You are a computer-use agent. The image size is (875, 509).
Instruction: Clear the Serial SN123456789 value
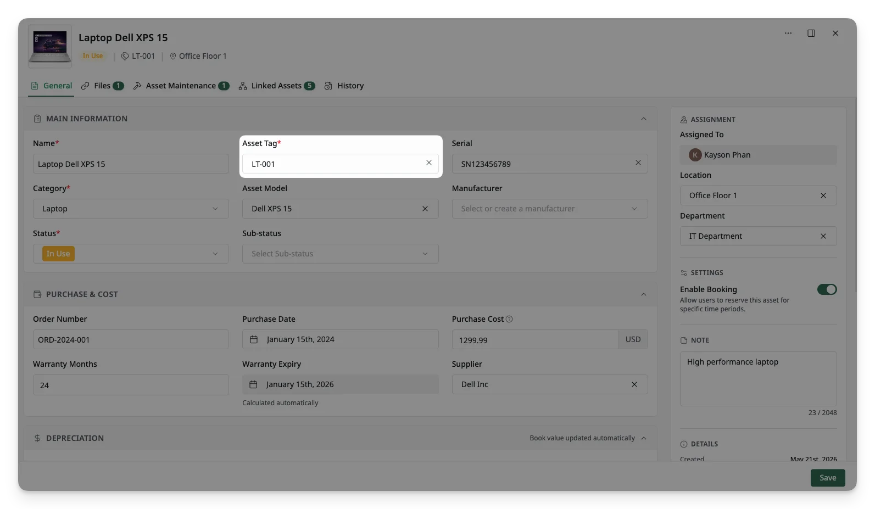point(638,163)
